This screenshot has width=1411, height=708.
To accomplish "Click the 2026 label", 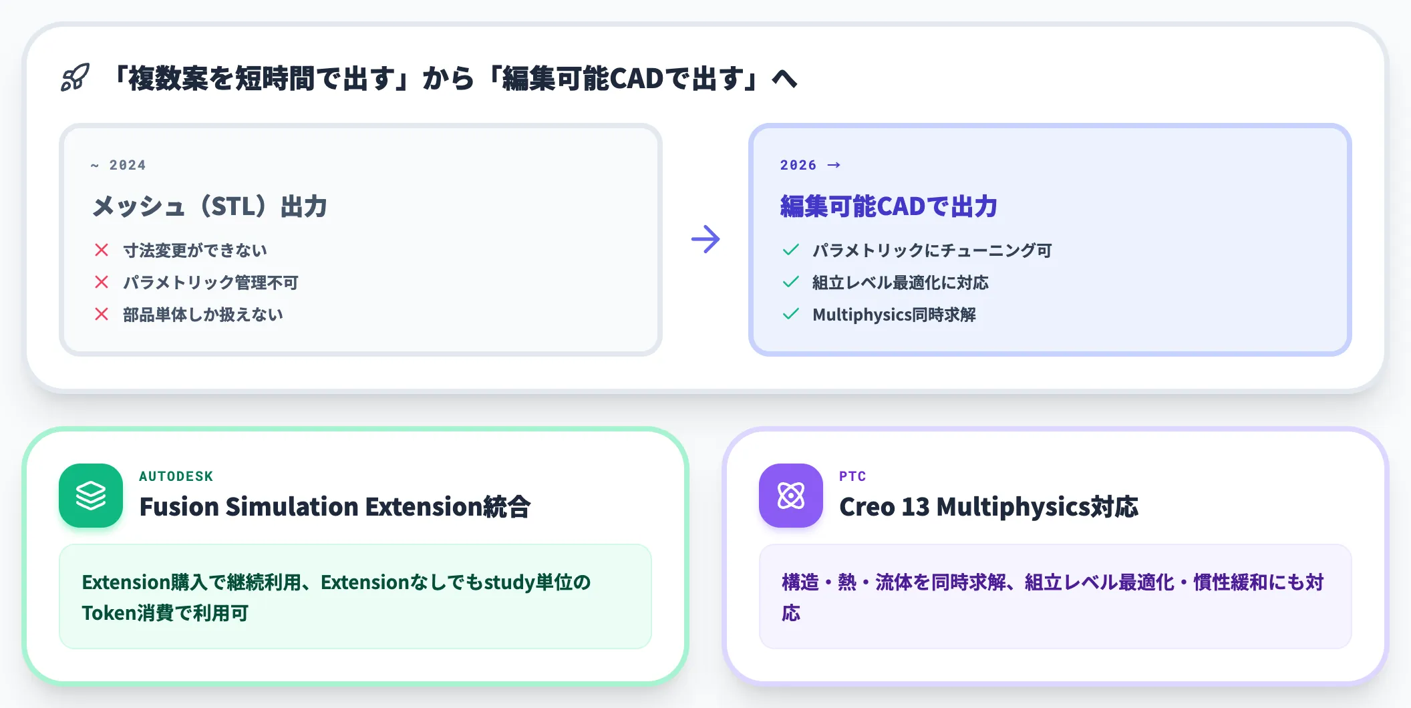I will pyautogui.click(x=798, y=165).
